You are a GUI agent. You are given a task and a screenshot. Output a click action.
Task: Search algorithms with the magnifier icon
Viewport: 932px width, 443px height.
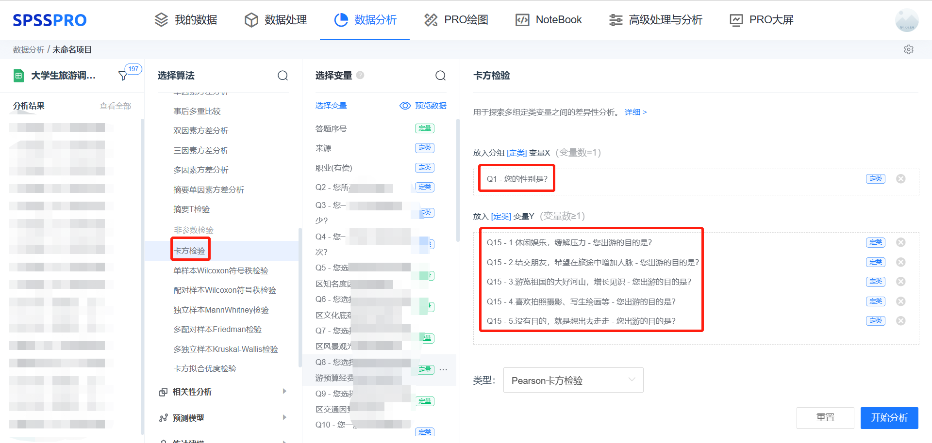[x=283, y=76]
